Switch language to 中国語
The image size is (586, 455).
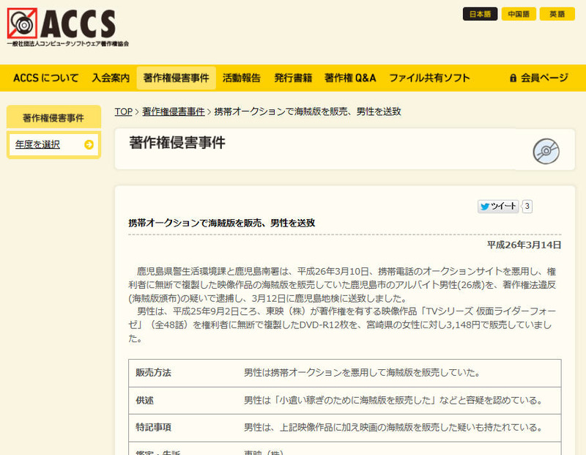coord(519,14)
